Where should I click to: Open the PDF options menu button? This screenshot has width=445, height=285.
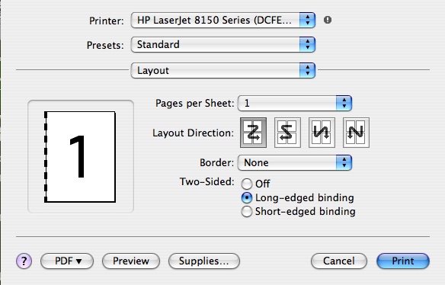(67, 261)
